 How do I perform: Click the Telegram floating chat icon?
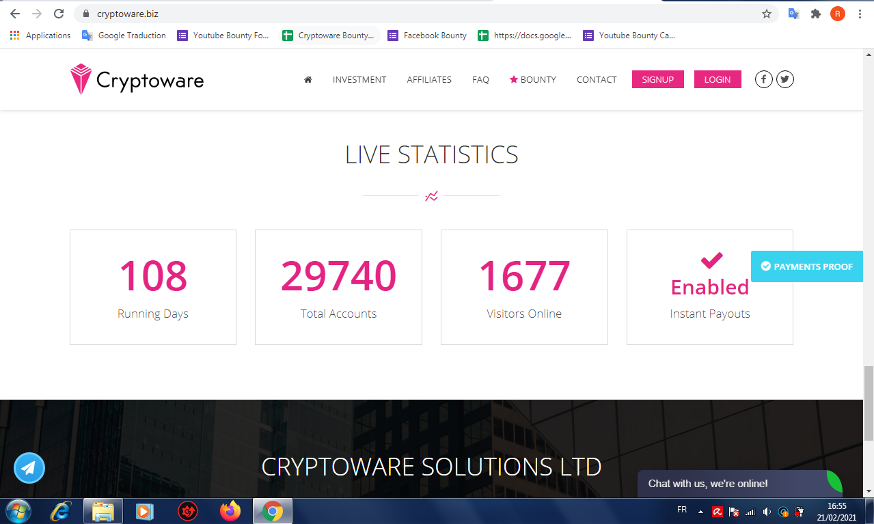point(29,468)
